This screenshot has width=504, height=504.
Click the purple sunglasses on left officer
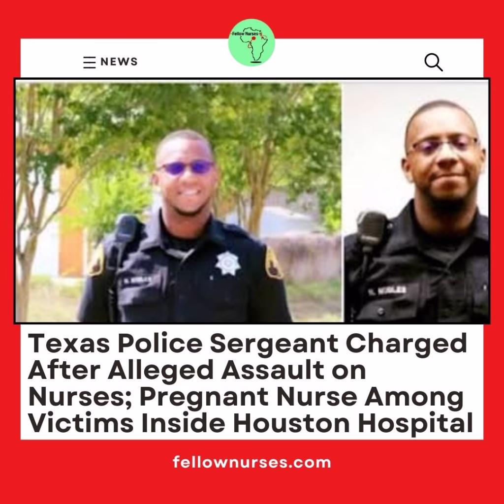click(x=186, y=167)
